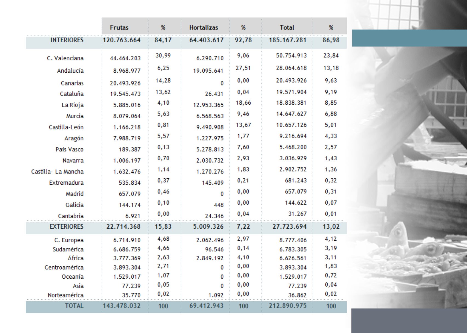The height and width of the screenshot is (333, 467).
Task: Click the value 212.890.975
Action: [288, 306]
